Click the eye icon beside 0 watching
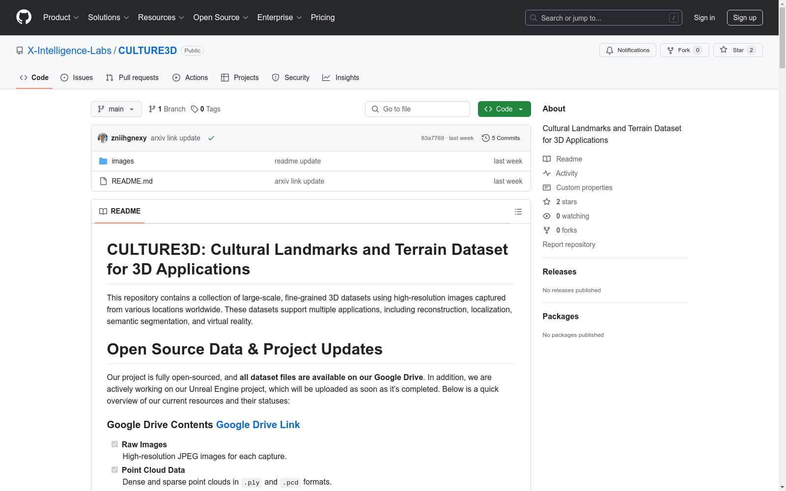The height and width of the screenshot is (491, 786). tap(547, 216)
